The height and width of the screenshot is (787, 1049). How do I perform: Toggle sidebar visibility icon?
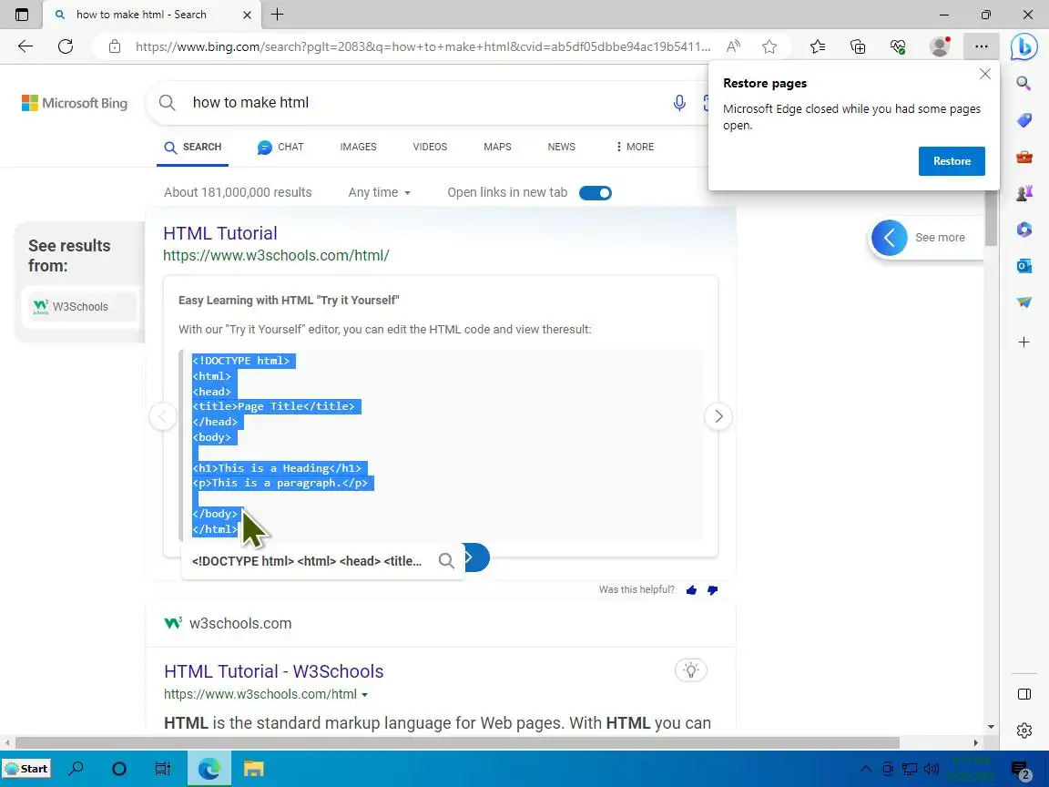(x=1024, y=694)
